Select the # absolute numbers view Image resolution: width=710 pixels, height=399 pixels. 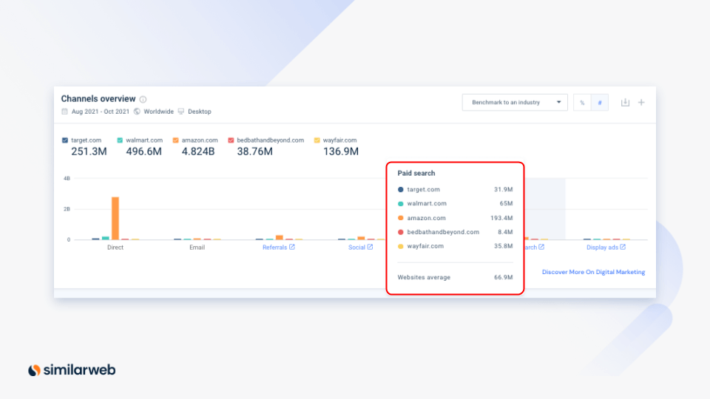coord(600,103)
